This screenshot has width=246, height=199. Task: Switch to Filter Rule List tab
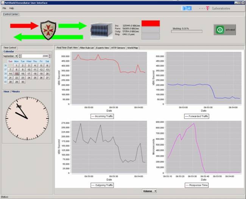pyautogui.click(x=87, y=48)
